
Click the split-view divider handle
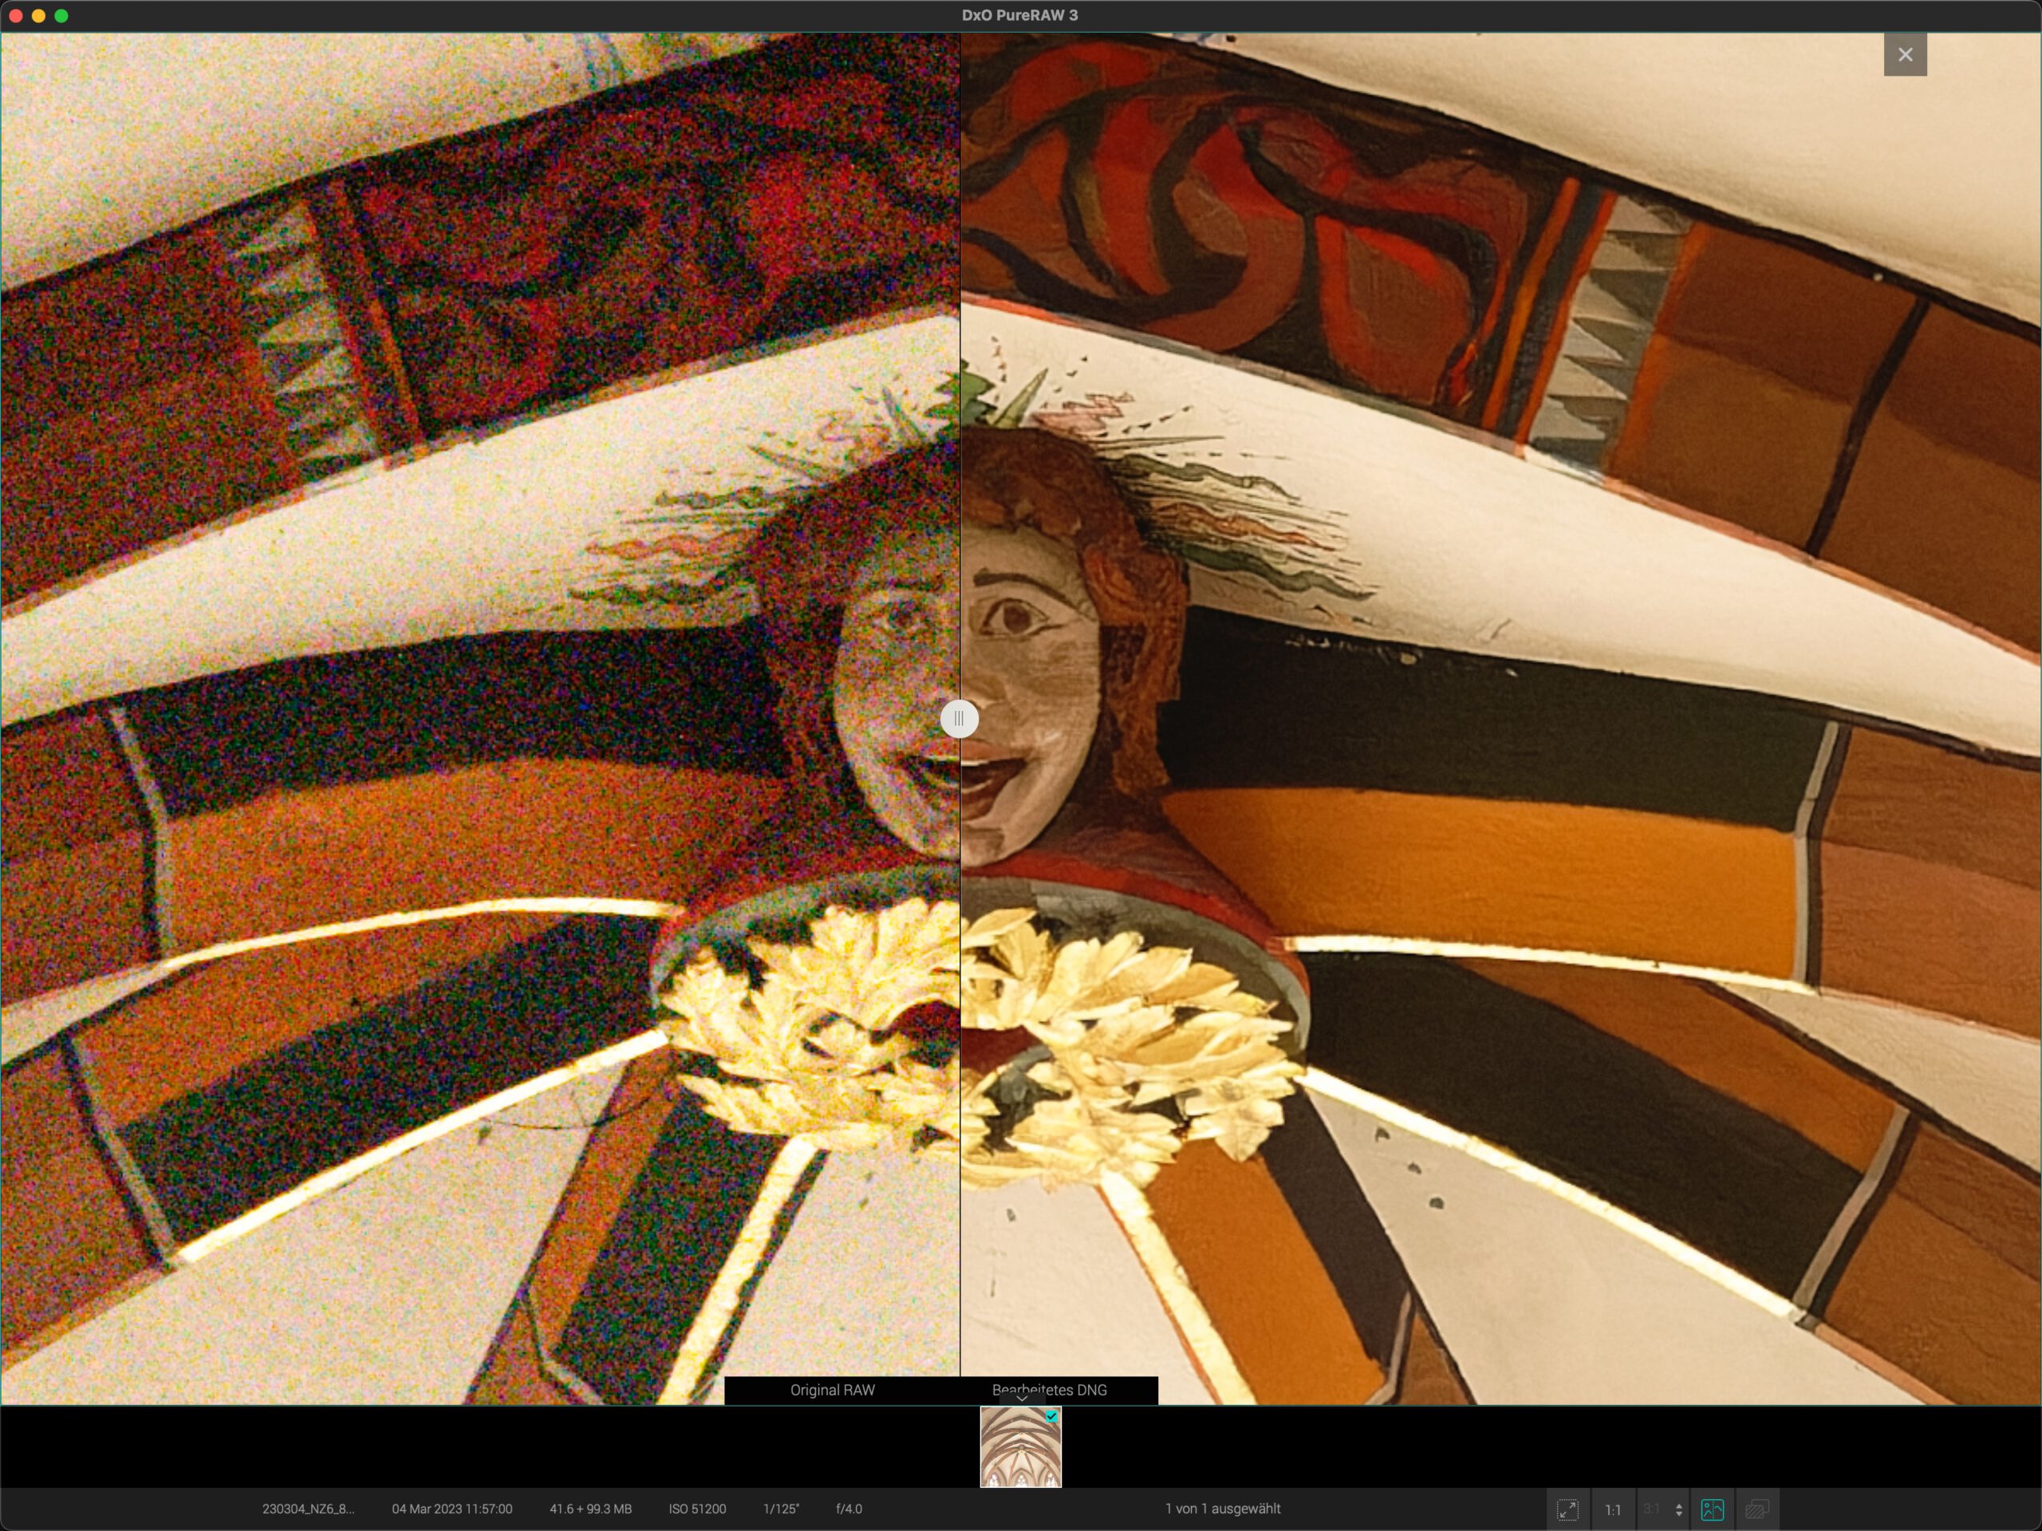959,718
